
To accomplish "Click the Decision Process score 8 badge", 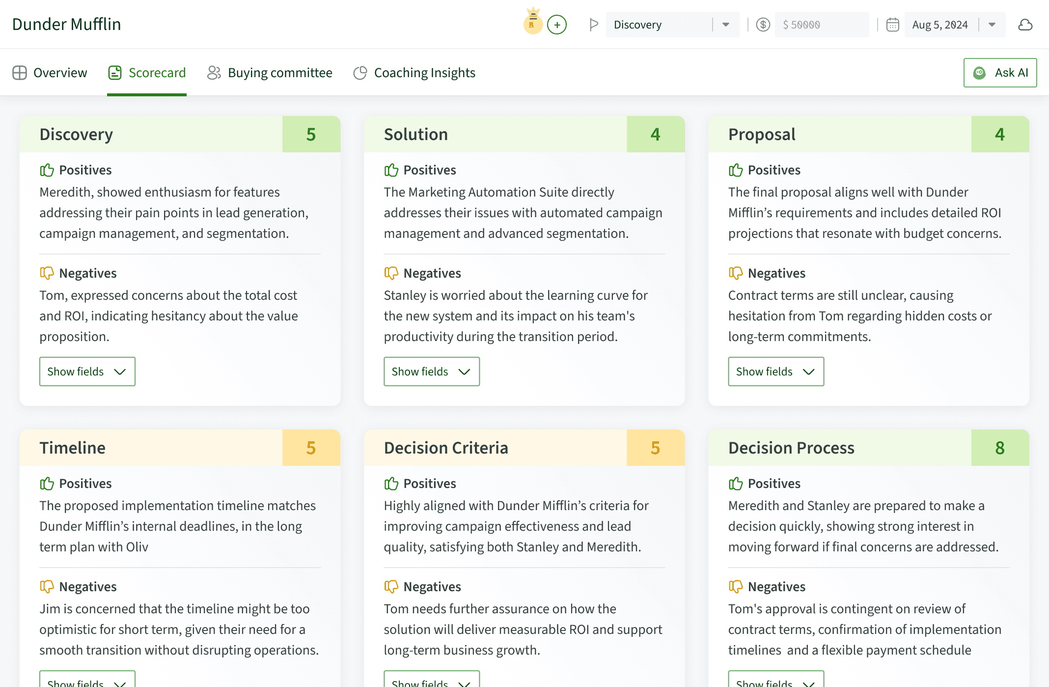I will pyautogui.click(x=999, y=448).
